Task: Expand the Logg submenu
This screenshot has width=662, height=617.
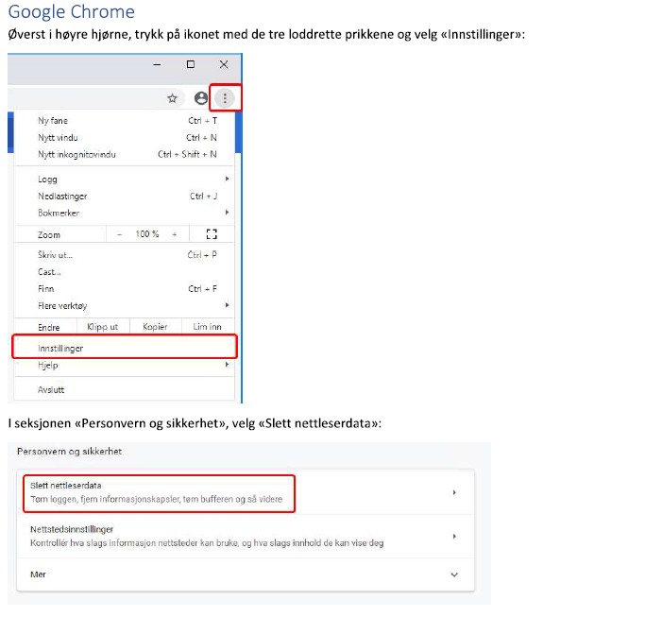Action: tap(124, 180)
